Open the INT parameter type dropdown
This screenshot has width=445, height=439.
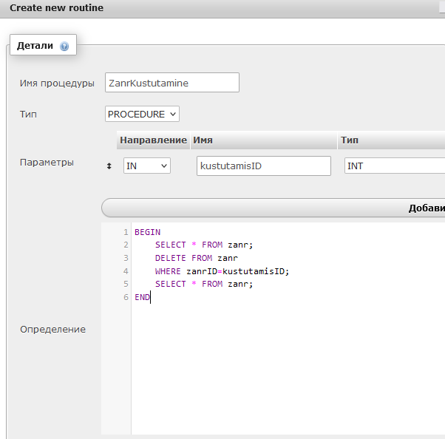click(x=394, y=166)
